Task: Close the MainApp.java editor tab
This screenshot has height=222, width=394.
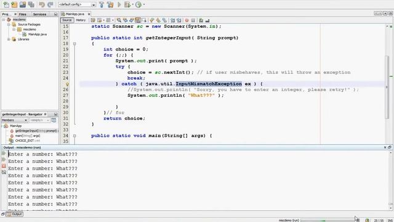Action: click(89, 14)
